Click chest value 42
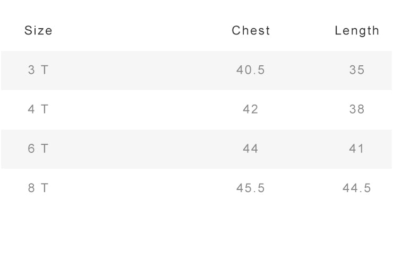Image resolution: width=393 pixels, height=276 pixels. pyautogui.click(x=251, y=109)
